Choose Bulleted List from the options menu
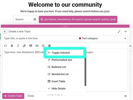This screenshot has height=100, width=133. [x=66, y=67]
